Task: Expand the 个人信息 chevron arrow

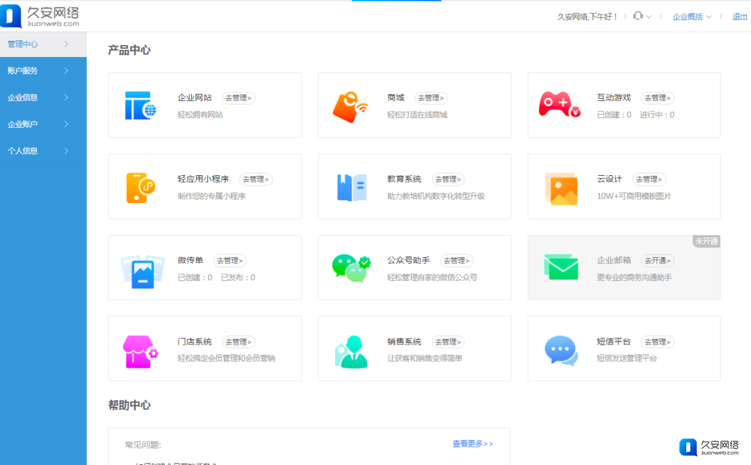Action: click(x=66, y=151)
